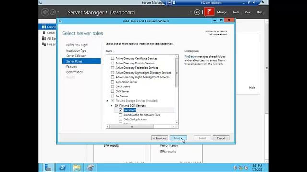Click the Server Manager window vertical scrollbar
307x172 pixels.
tap(267, 68)
